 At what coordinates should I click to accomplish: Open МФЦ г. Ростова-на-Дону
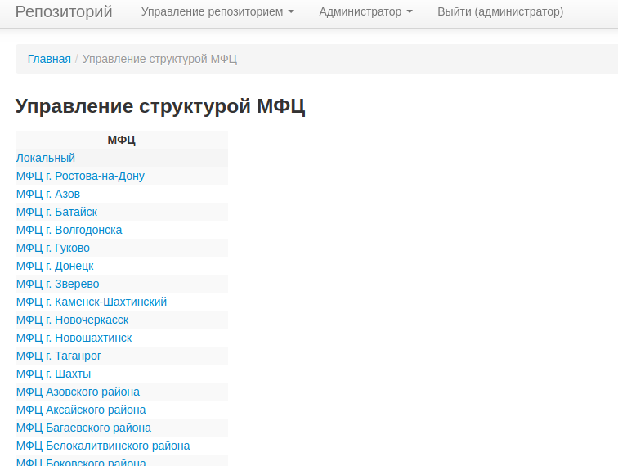coord(80,176)
